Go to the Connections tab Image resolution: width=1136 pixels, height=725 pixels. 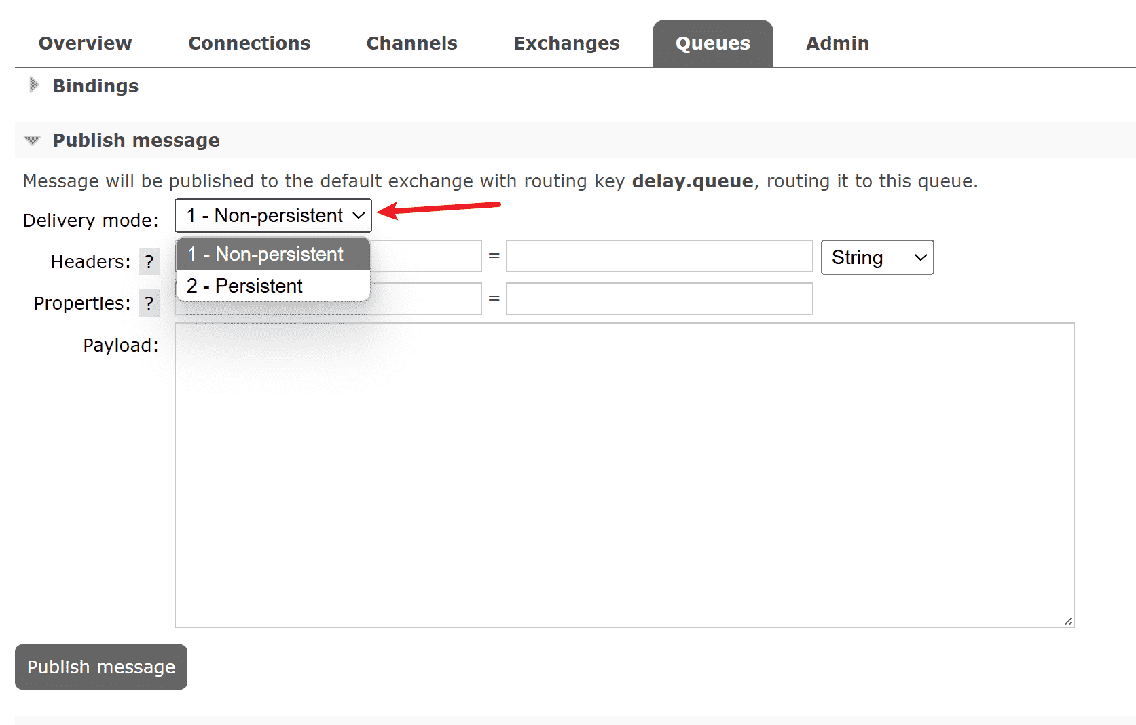tap(249, 43)
